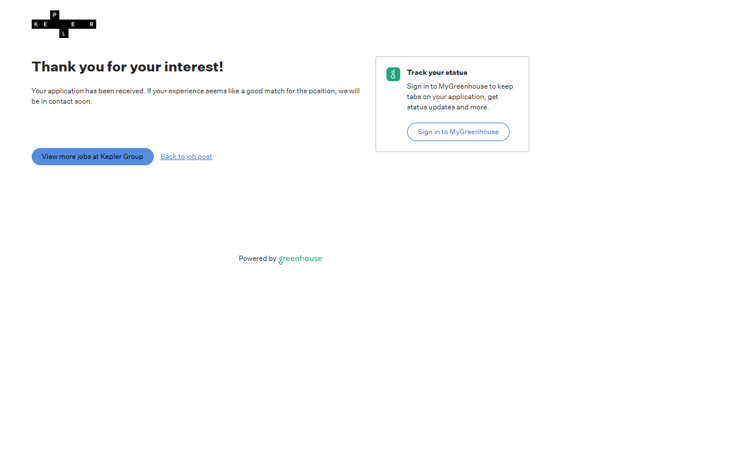The width and height of the screenshot is (747, 452).
Task: Click the "L" tile below Kepler logo
Action: pyautogui.click(x=64, y=33)
